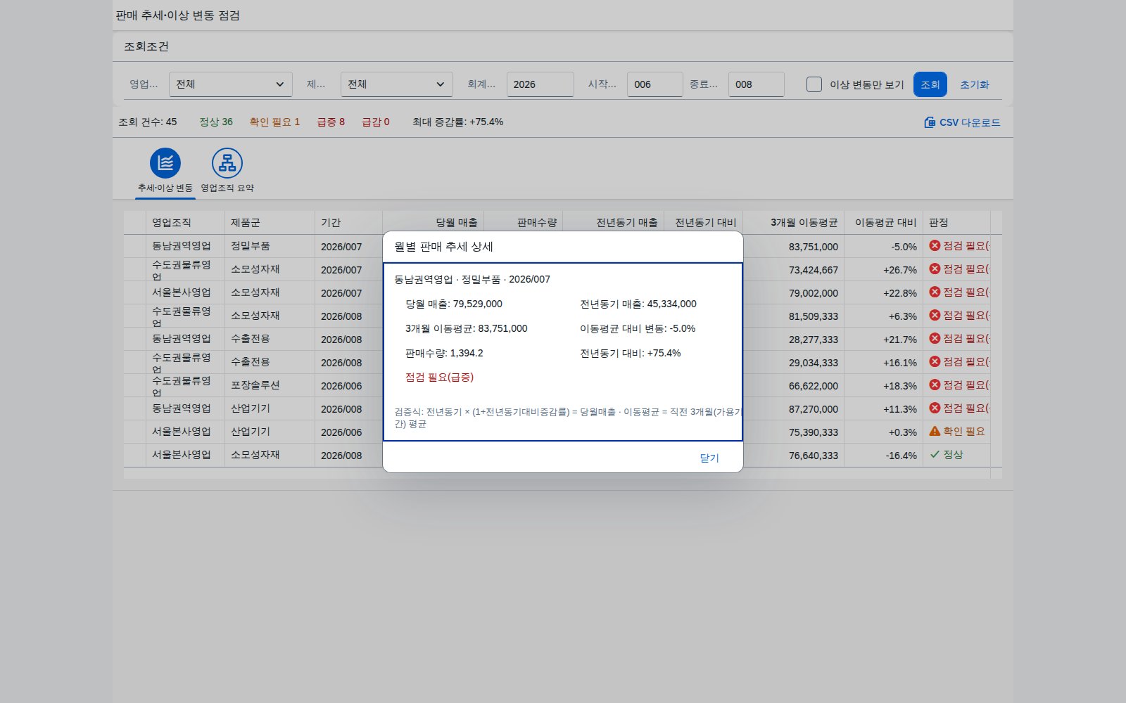Sort by 기간 column header
Image resolution: width=1126 pixels, height=703 pixels.
pos(349,223)
